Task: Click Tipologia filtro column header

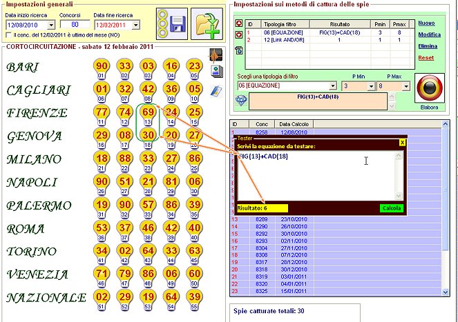Action: tap(285, 24)
